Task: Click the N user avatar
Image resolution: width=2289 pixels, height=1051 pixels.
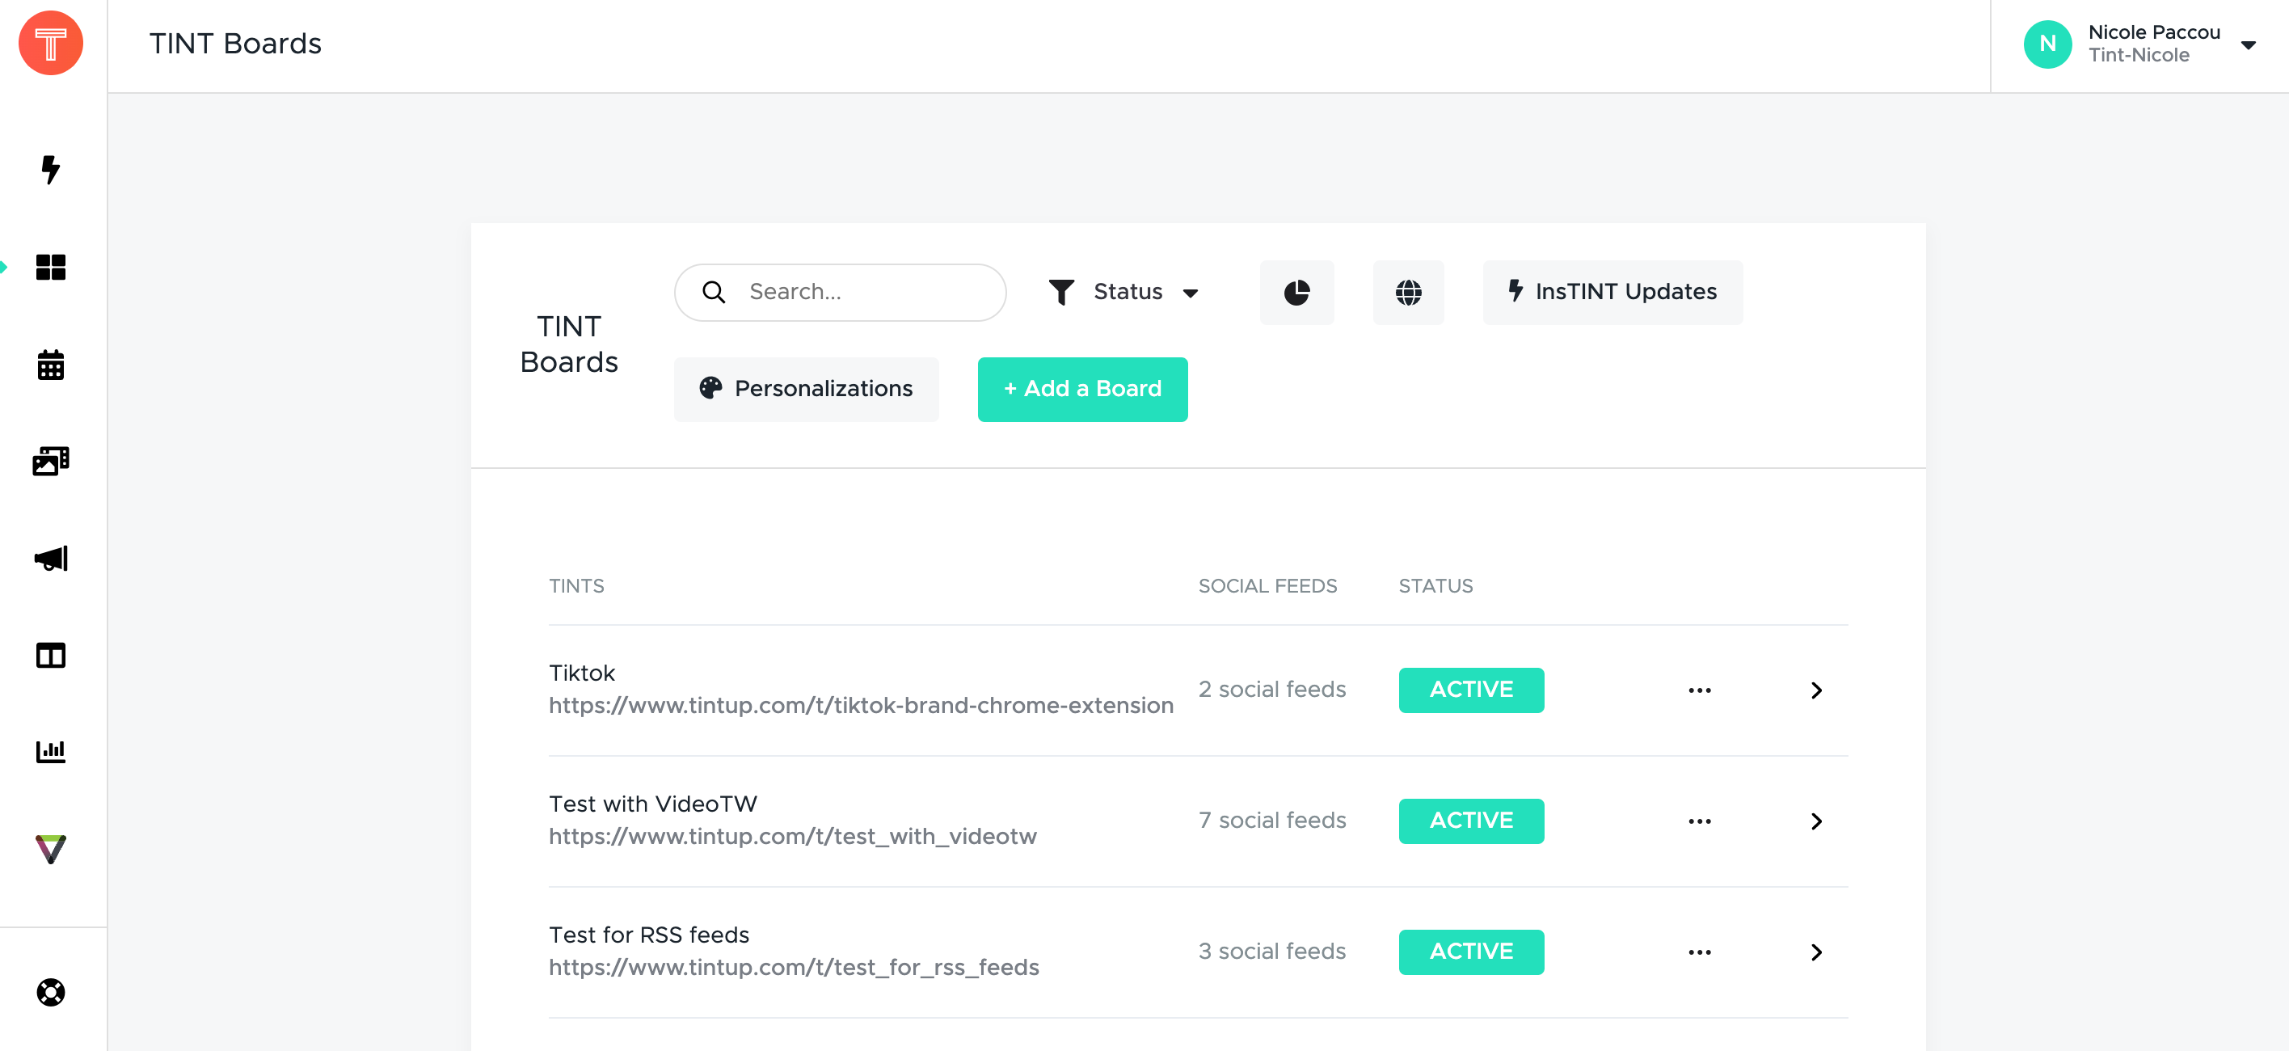Action: [x=2047, y=44]
